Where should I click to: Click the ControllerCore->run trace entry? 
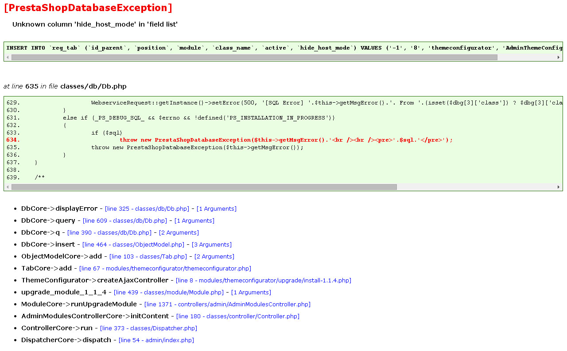pyautogui.click(x=57, y=328)
